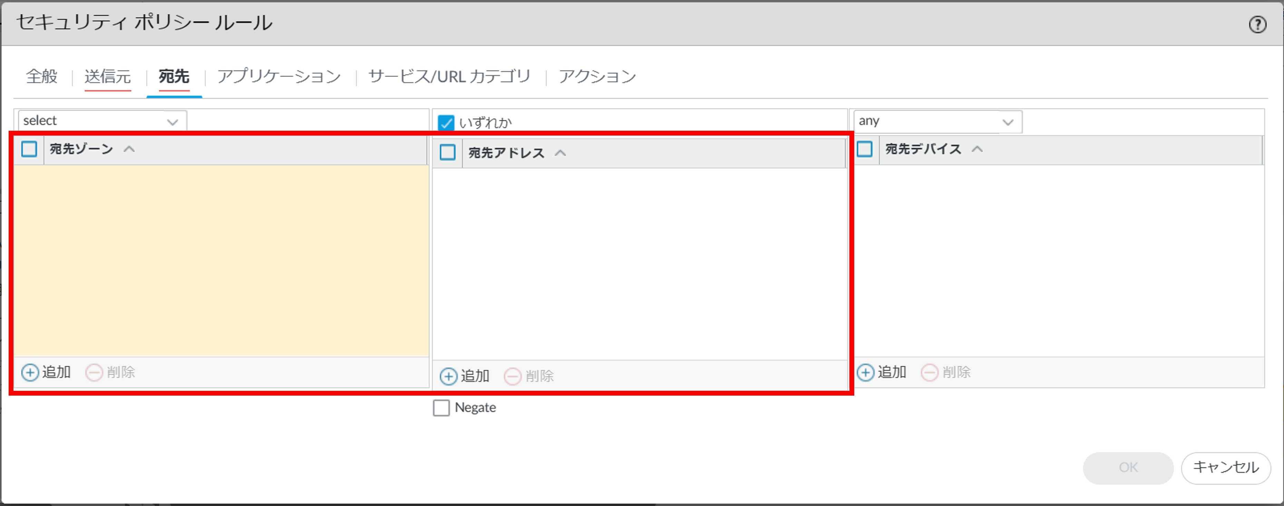
Task: Switch to the 送信元 tab
Action: tap(108, 76)
